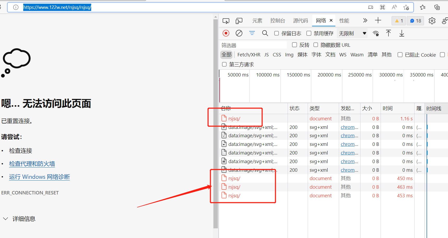This screenshot has height=238, width=448.
Task: Clear the network log with the clear icon
Action: tap(239, 33)
